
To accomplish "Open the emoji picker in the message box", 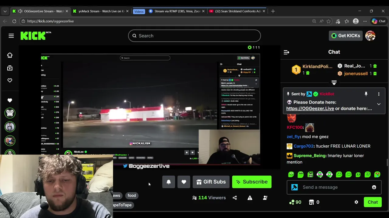I will (x=374, y=187).
